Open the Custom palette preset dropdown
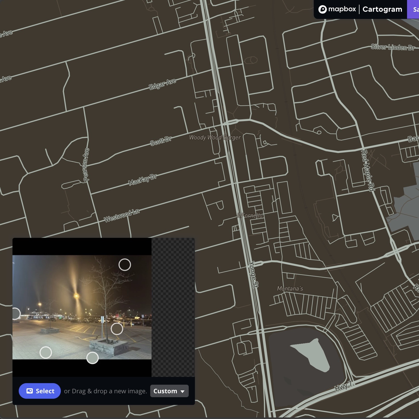 (169, 391)
